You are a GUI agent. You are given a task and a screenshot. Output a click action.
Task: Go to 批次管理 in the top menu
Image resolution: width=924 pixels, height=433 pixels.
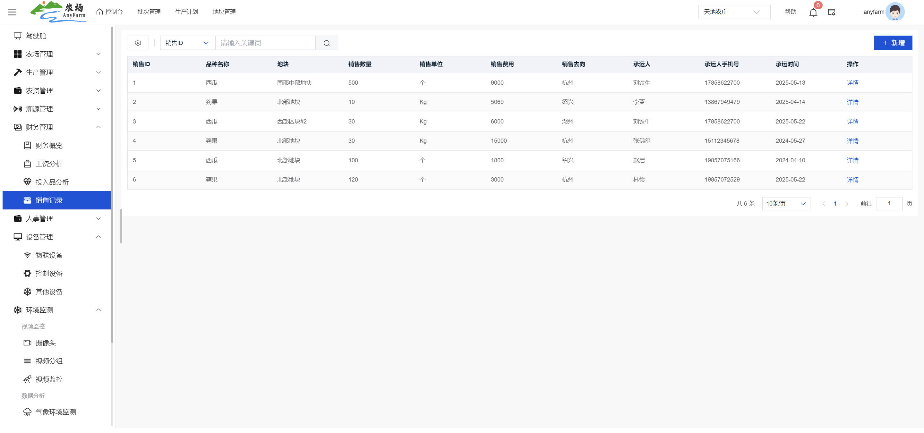pyautogui.click(x=149, y=12)
